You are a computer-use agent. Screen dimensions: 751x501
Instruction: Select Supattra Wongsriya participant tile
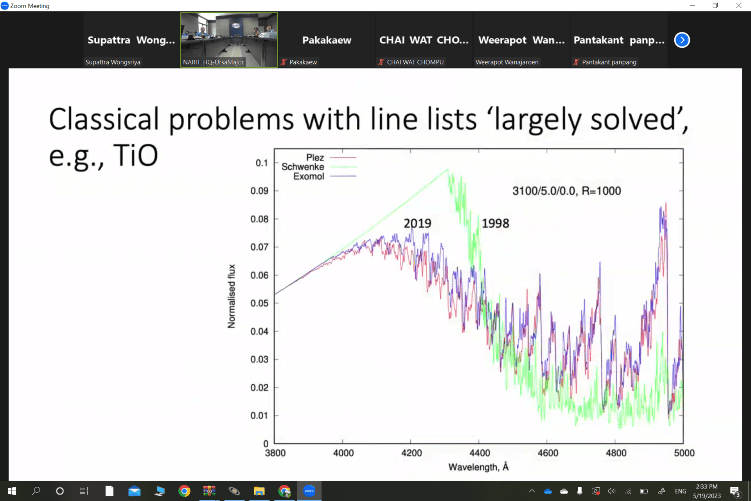(131, 40)
